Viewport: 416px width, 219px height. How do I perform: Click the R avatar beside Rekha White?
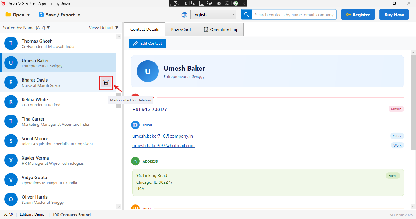(x=11, y=102)
